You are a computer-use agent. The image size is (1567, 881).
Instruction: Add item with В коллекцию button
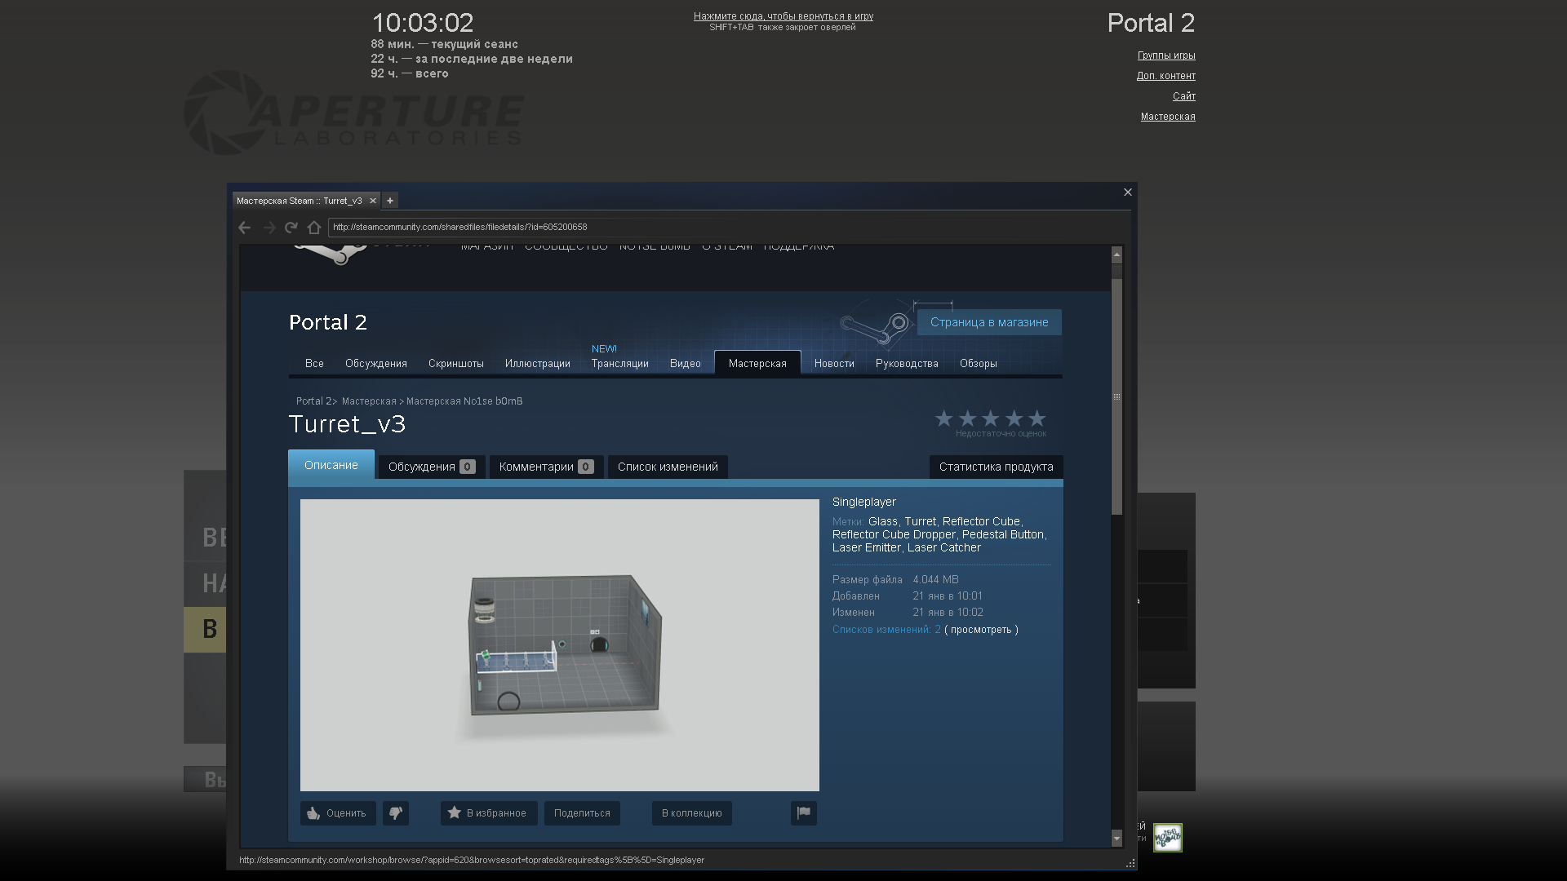point(692,813)
